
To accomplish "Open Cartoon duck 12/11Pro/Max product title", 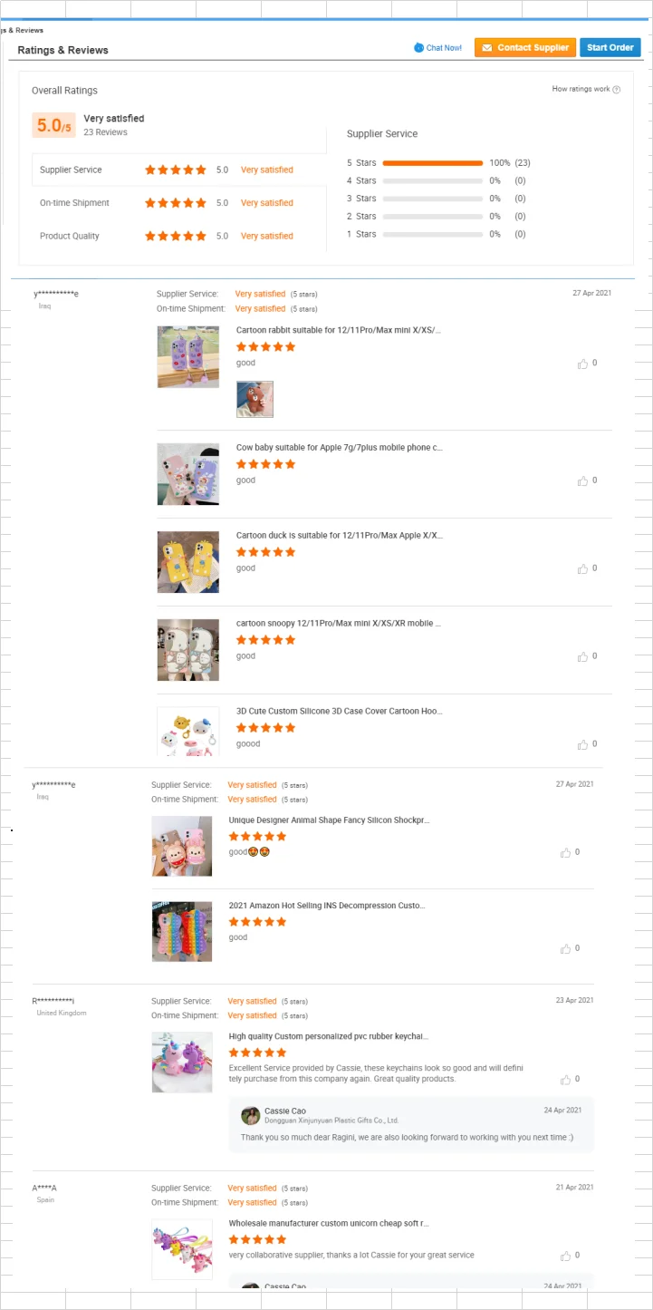I will coord(340,536).
